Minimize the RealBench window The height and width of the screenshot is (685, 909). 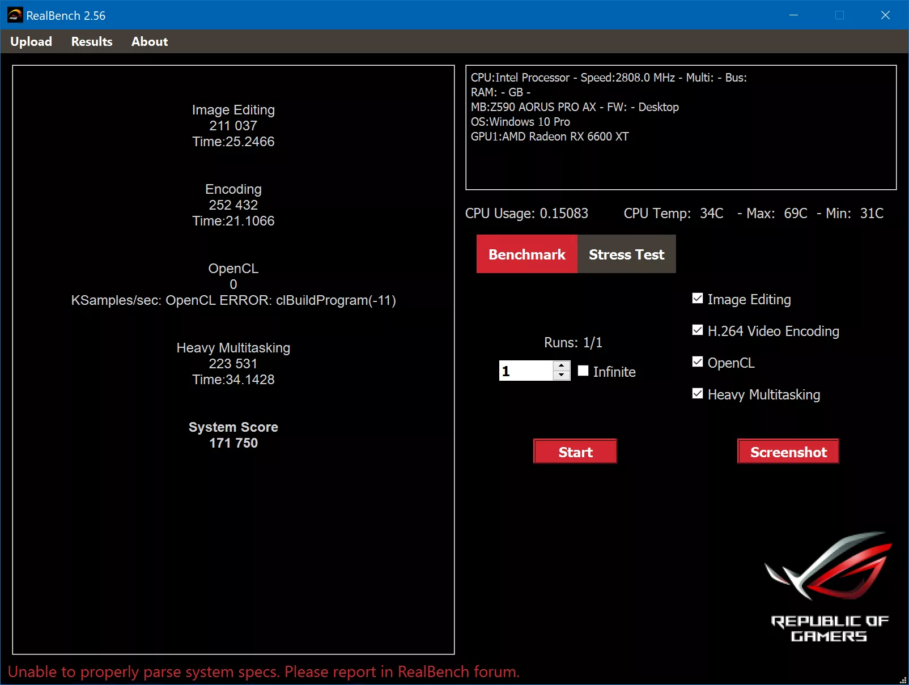point(793,15)
